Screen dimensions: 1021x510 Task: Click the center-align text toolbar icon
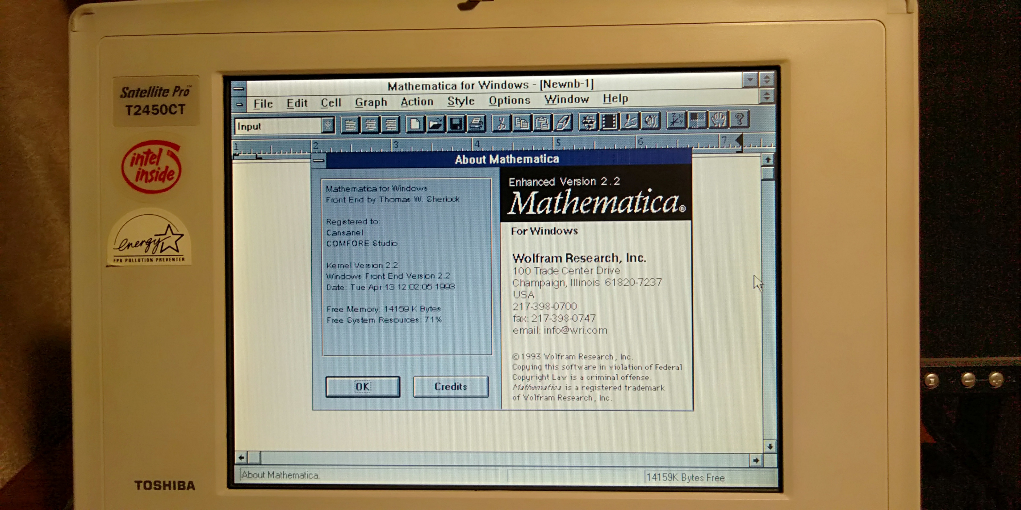click(370, 125)
